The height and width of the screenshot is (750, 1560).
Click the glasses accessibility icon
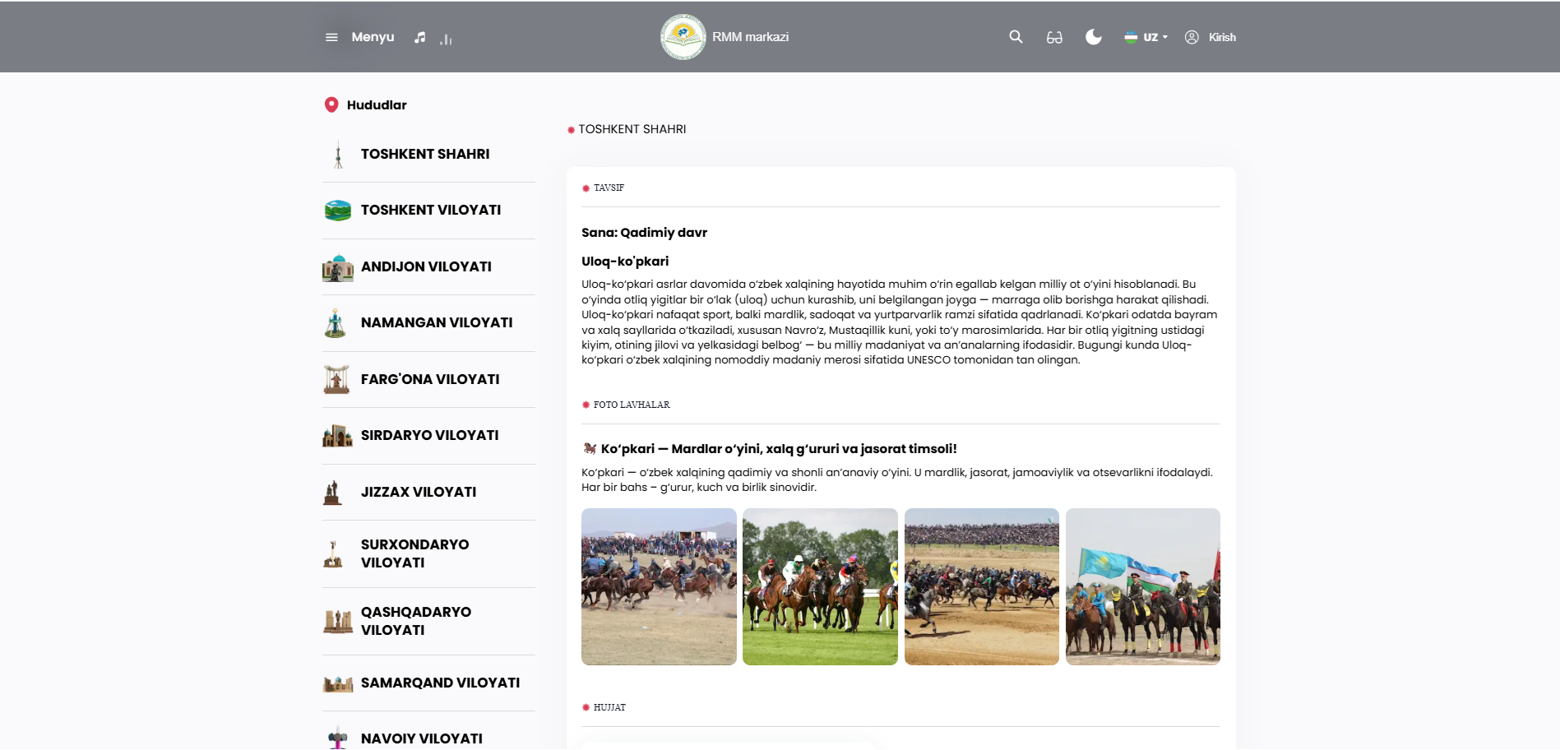[x=1054, y=37]
